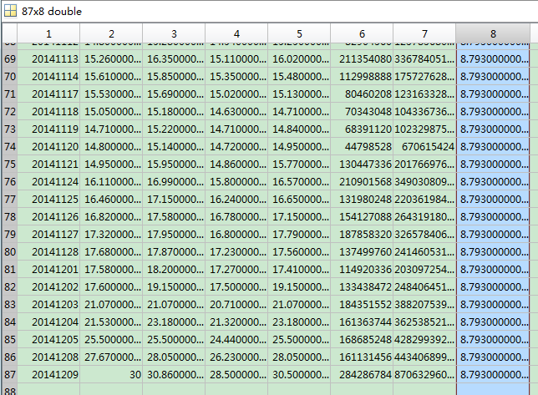Click the variable grid icon beside 87x8 double
The width and height of the screenshot is (538, 395).
[10, 11]
